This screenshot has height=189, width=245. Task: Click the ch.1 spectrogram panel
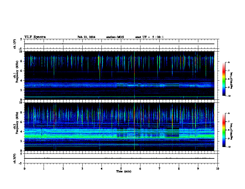point(119,75)
